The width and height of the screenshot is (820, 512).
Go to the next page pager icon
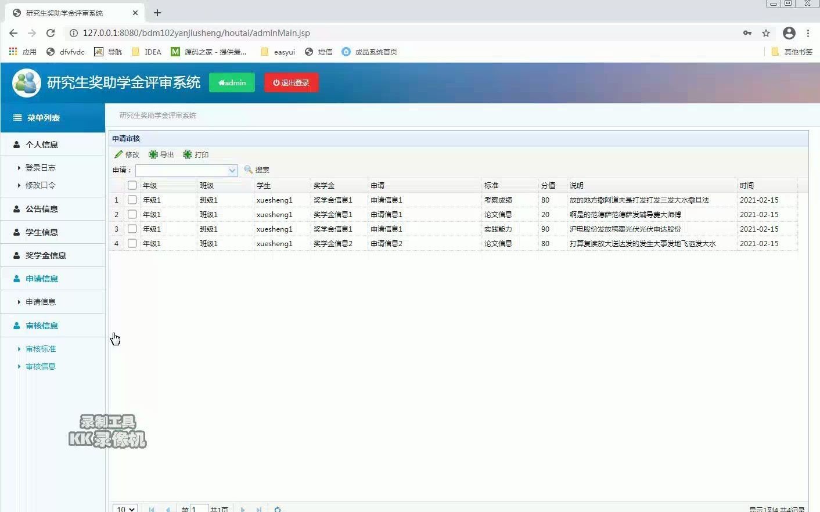[243, 509]
